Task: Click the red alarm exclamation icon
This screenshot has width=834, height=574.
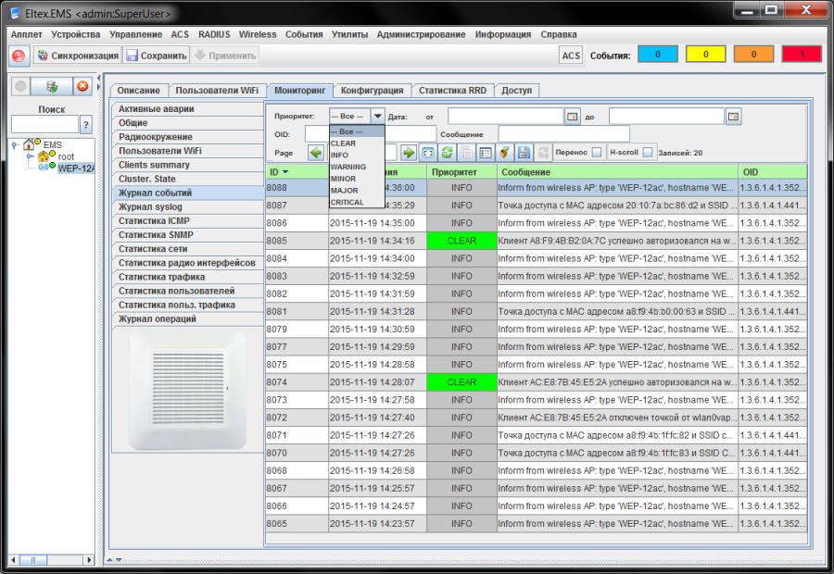Action: (19, 56)
